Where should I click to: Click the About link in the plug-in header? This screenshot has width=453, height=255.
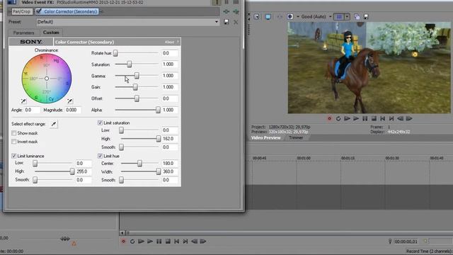click(169, 42)
